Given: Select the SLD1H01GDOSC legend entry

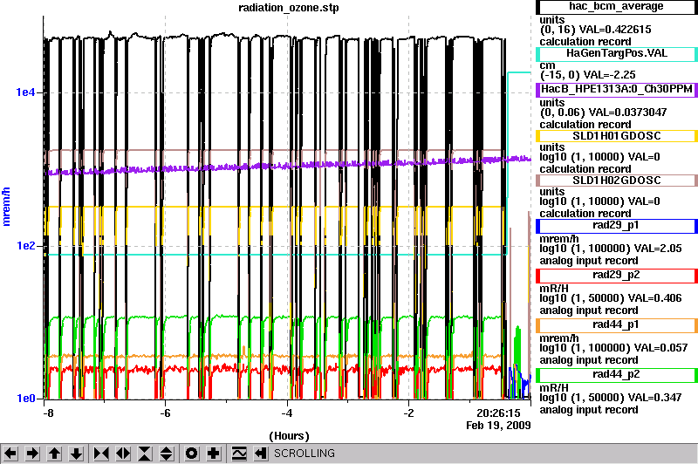Looking at the screenshot, I should (x=616, y=136).
